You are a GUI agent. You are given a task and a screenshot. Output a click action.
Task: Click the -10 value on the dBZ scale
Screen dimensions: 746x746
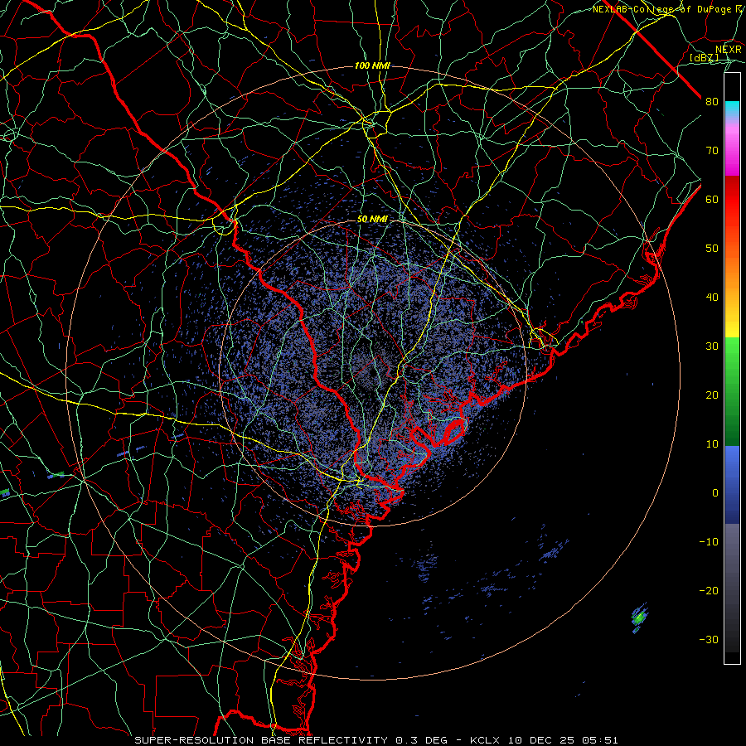pyautogui.click(x=709, y=542)
